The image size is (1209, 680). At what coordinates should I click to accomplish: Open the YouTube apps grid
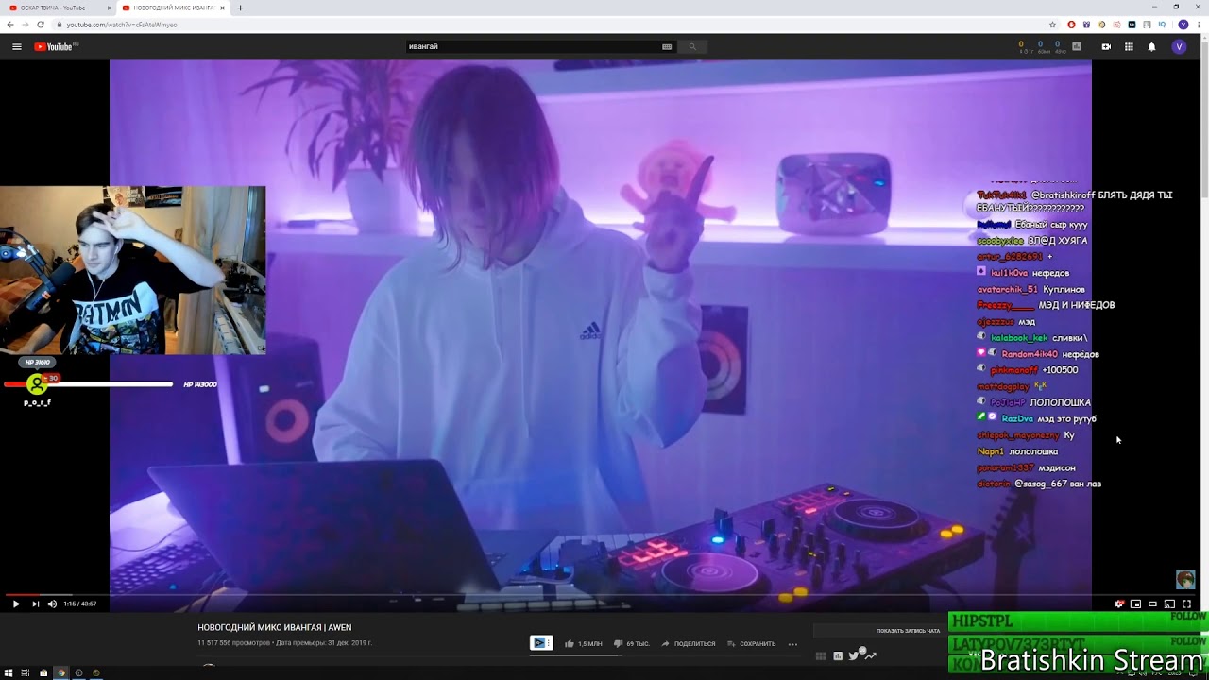[1129, 46]
